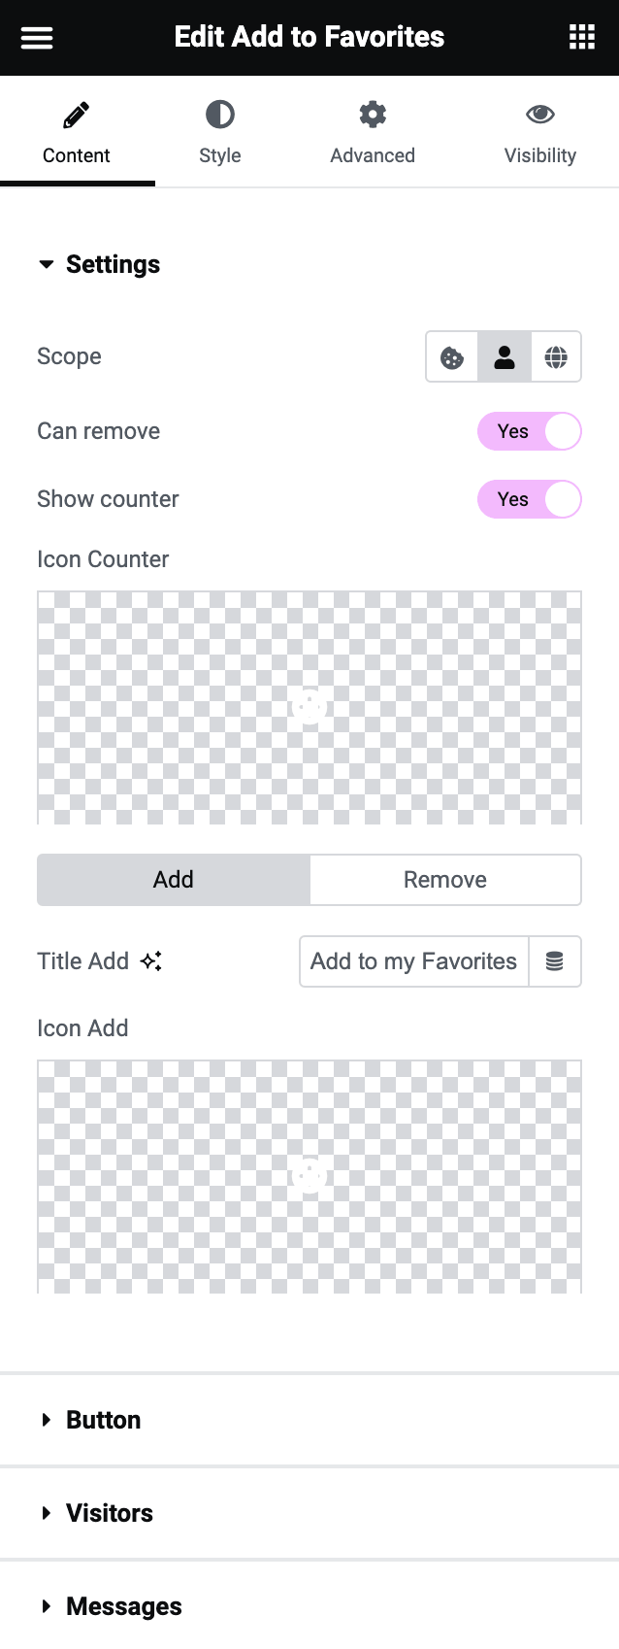
Task: Expand the Visitors section
Action: [x=109, y=1513]
